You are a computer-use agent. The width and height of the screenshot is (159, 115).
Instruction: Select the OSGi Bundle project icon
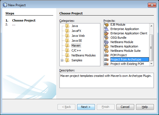(x=106, y=38)
